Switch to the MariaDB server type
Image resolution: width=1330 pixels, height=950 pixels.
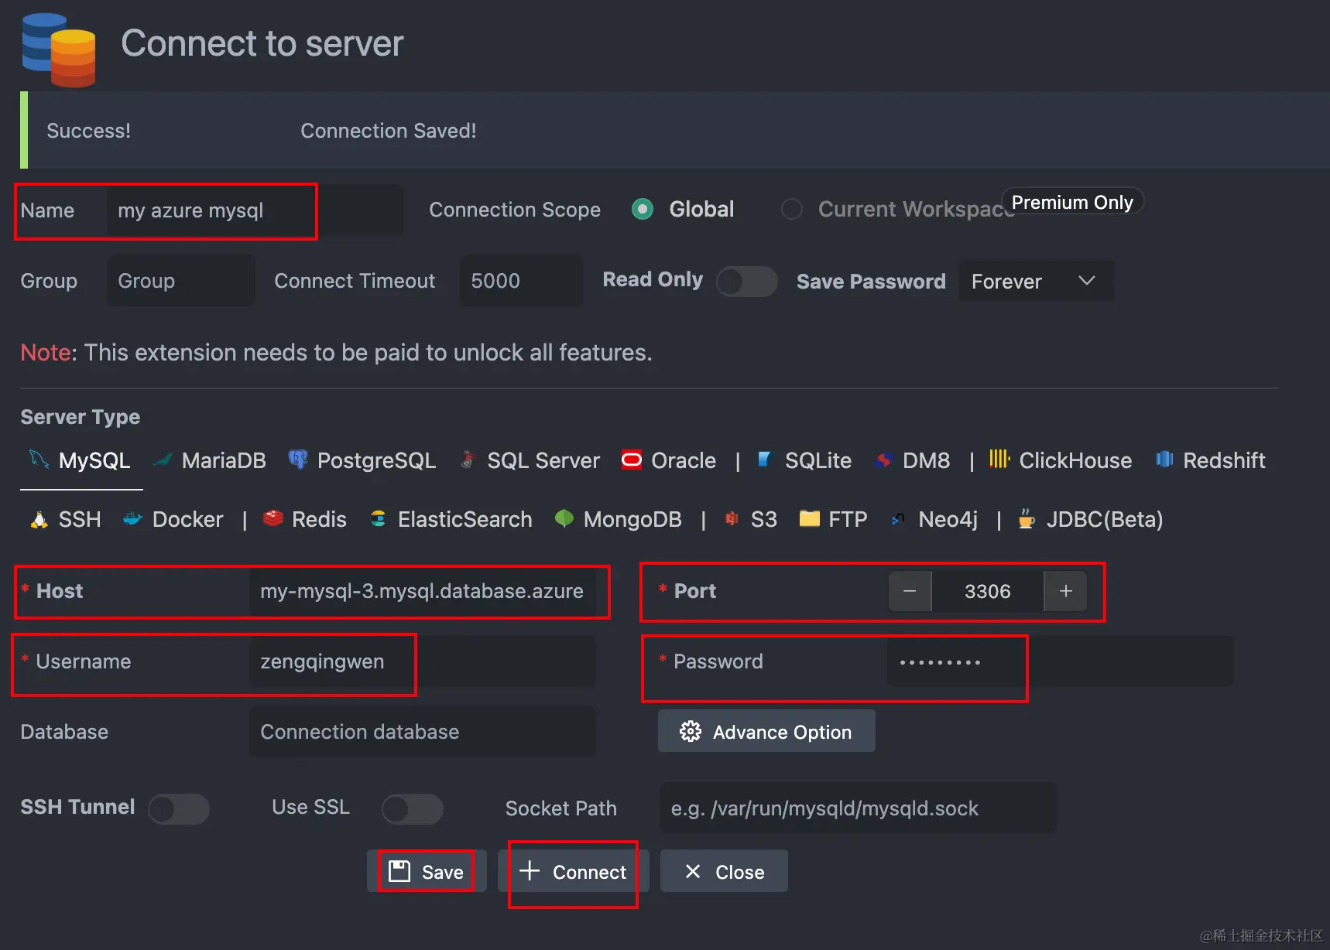(210, 460)
